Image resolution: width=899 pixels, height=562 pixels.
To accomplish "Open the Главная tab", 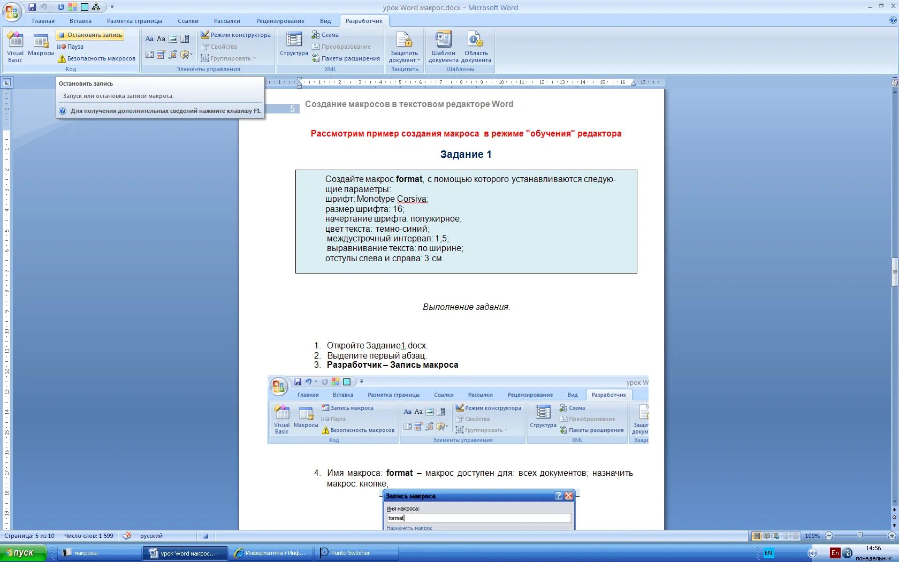I will tap(43, 21).
